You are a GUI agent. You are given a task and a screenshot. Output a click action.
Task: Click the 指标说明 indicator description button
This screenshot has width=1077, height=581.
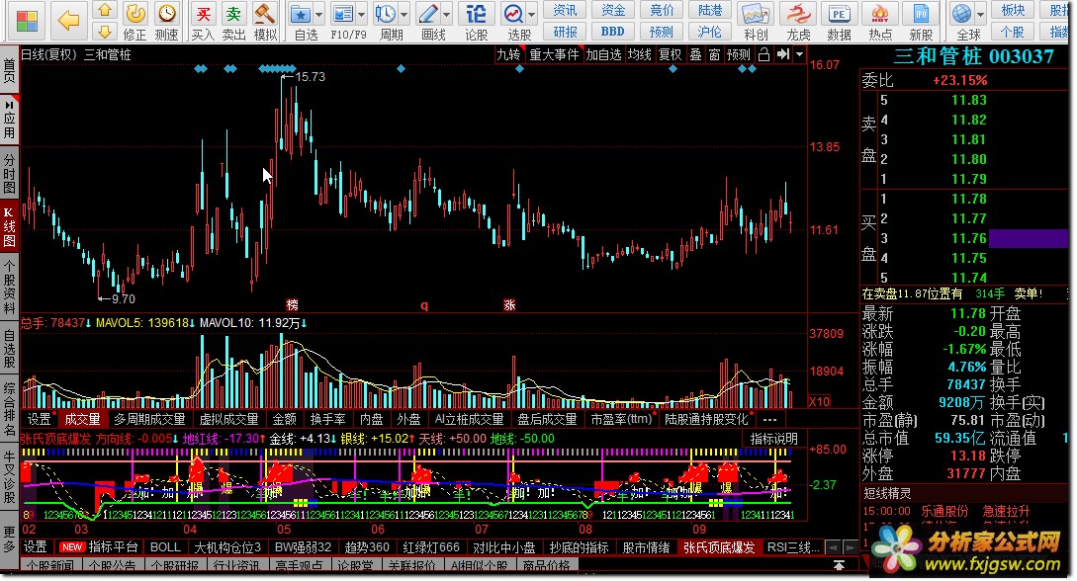click(773, 439)
